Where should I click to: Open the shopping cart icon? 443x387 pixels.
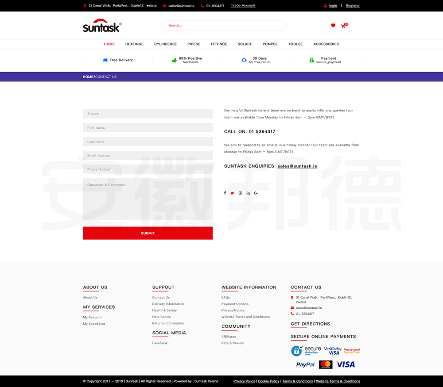coord(343,26)
